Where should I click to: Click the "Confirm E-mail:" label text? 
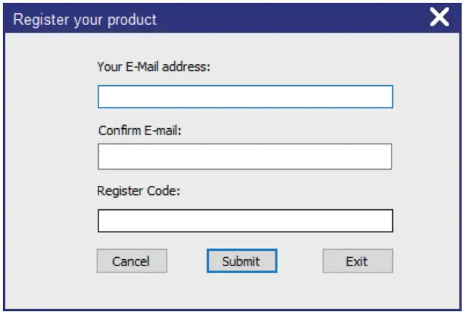coord(140,130)
